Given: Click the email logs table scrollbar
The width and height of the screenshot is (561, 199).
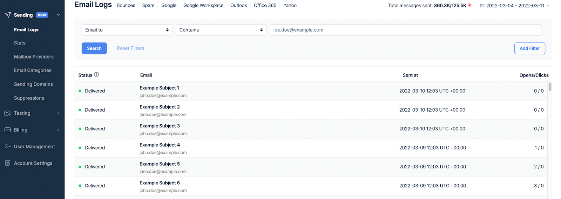Looking at the screenshot, I should [x=550, y=87].
